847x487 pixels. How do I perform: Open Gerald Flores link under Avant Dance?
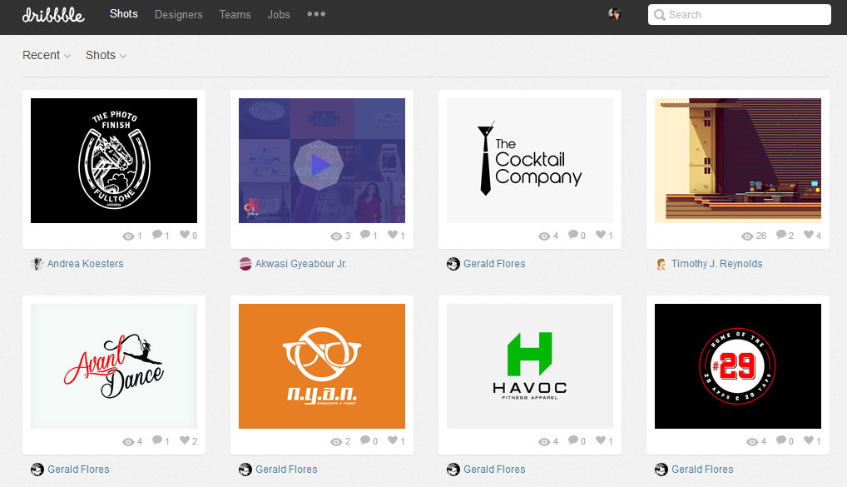[x=78, y=470]
